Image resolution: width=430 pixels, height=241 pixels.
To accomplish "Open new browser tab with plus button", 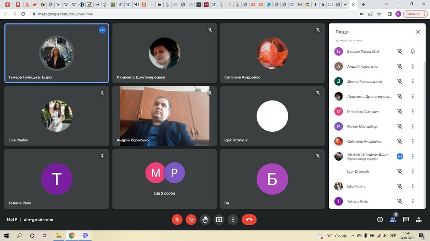I will [364, 5].
